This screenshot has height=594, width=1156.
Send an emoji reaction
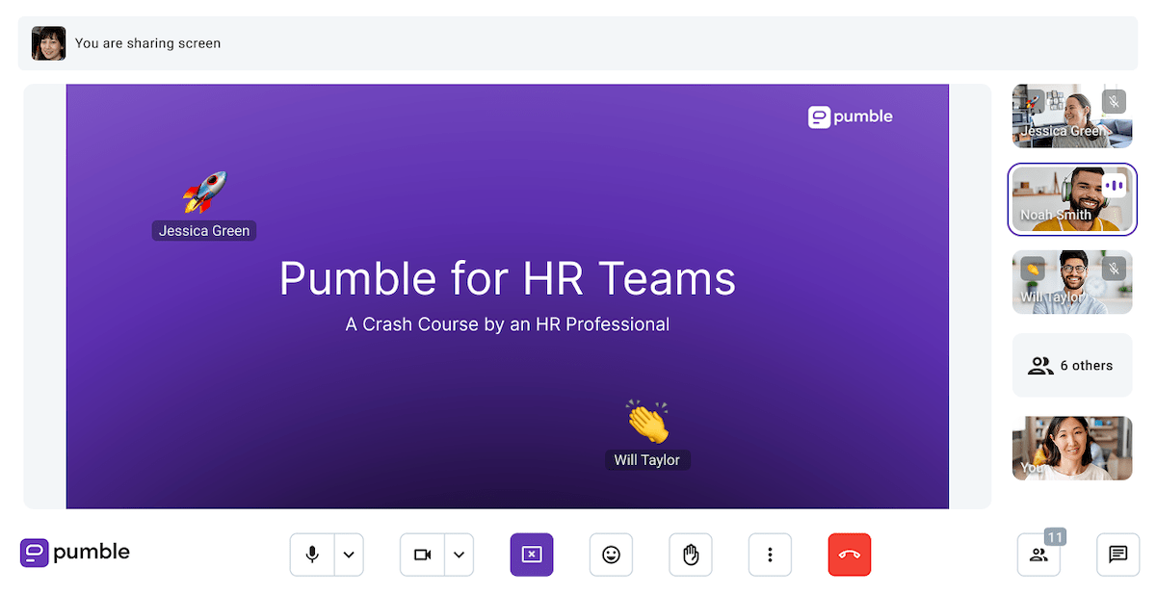click(611, 555)
